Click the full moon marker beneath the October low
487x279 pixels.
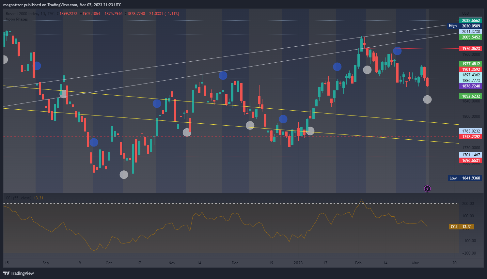click(x=124, y=175)
